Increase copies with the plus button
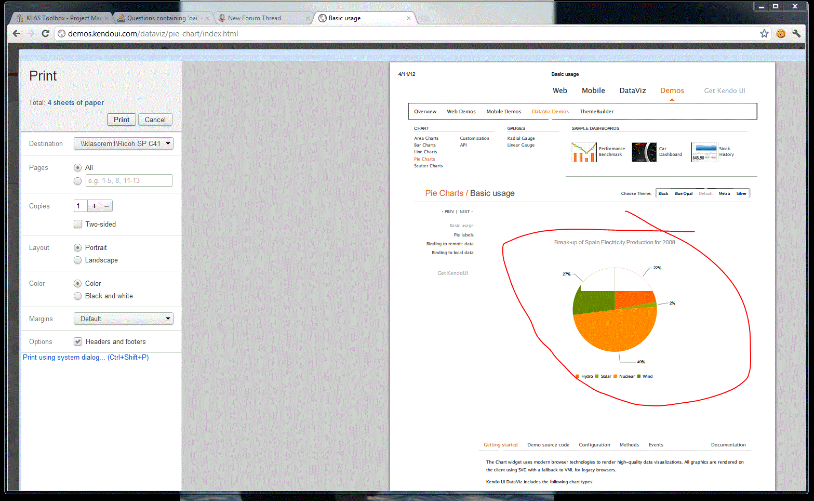Image resolution: width=814 pixels, height=501 pixels. pyautogui.click(x=94, y=206)
